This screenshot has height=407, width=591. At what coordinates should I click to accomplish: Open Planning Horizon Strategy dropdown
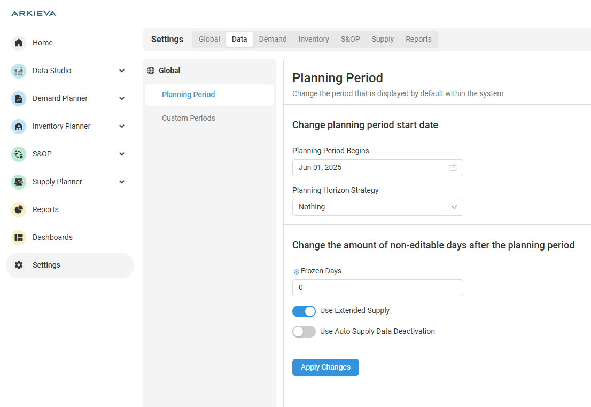coord(377,207)
